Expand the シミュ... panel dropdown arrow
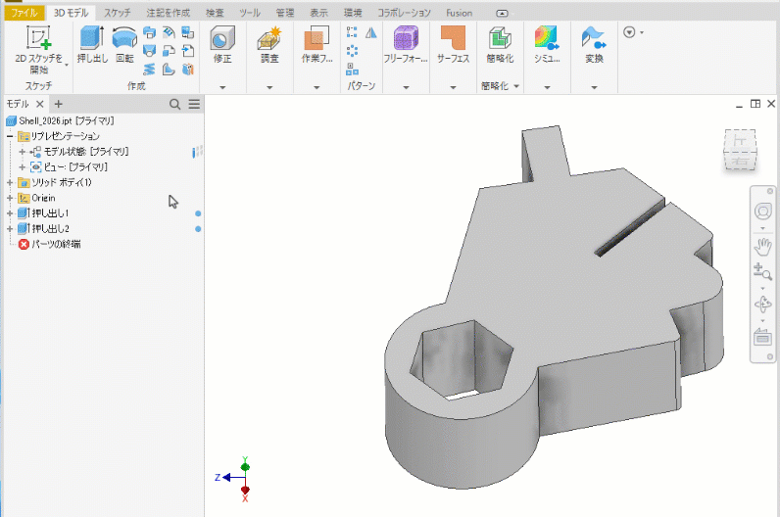 tap(547, 87)
